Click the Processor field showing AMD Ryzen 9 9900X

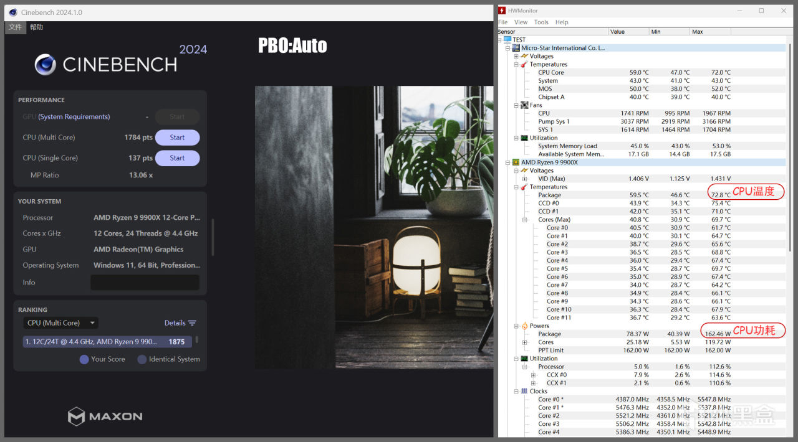pos(147,218)
